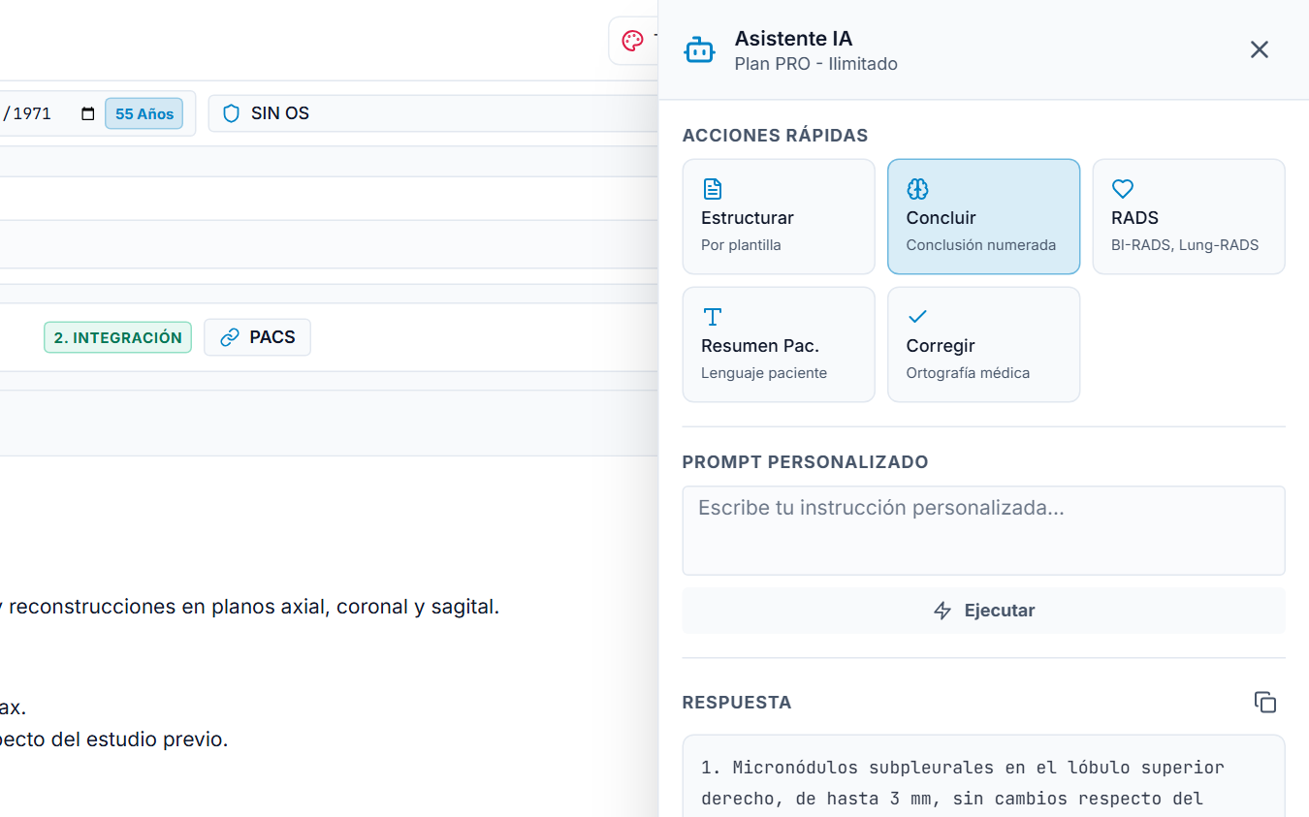The width and height of the screenshot is (1309, 817).
Task: Click the 2. INTEGRACIÓN badge
Action: coord(117,337)
